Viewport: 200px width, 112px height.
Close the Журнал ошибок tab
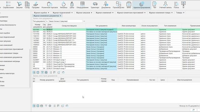[x=48, y=12]
